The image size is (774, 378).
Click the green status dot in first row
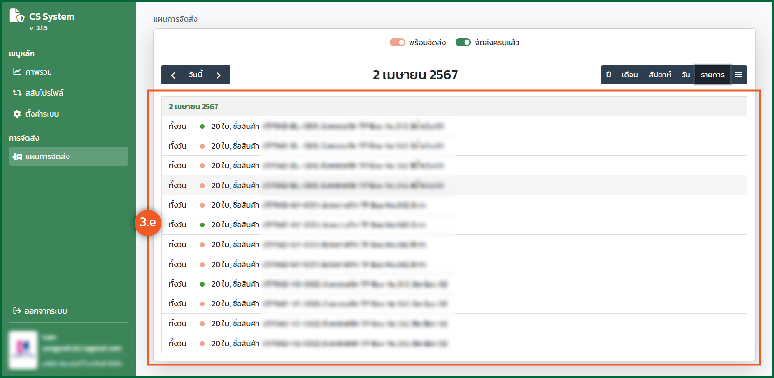(202, 126)
